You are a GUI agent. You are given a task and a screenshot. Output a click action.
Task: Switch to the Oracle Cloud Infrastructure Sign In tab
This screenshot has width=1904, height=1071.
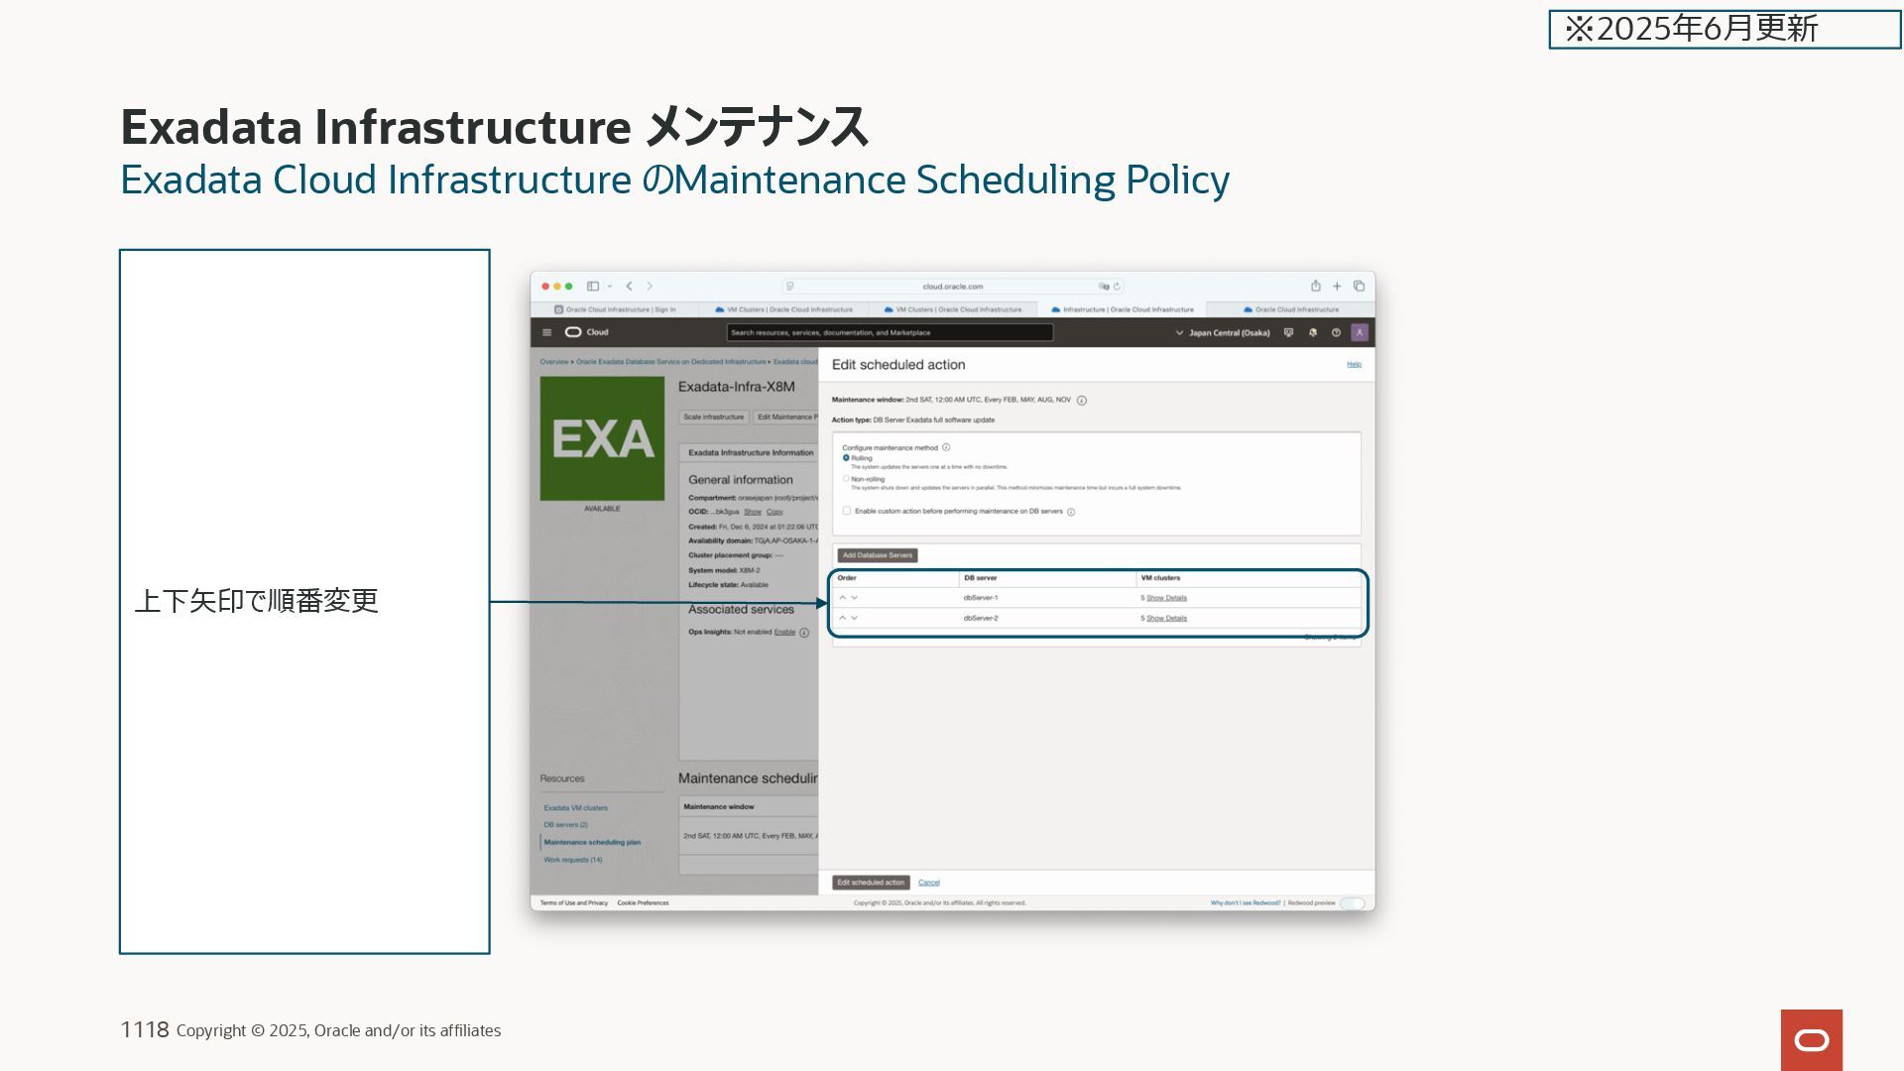tap(615, 309)
